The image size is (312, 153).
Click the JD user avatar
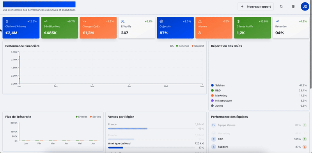coord(305,7)
